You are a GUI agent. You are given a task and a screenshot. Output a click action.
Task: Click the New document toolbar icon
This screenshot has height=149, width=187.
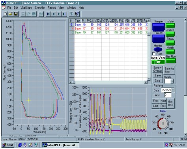[5, 14]
